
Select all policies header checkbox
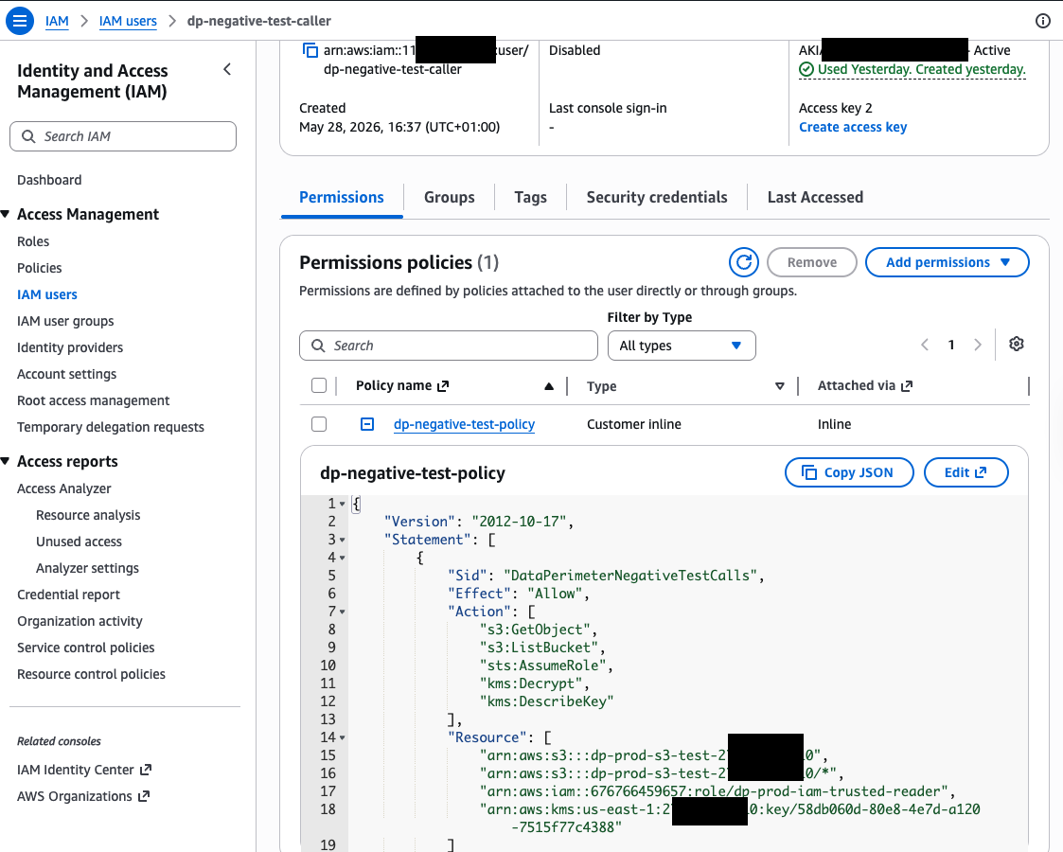319,385
